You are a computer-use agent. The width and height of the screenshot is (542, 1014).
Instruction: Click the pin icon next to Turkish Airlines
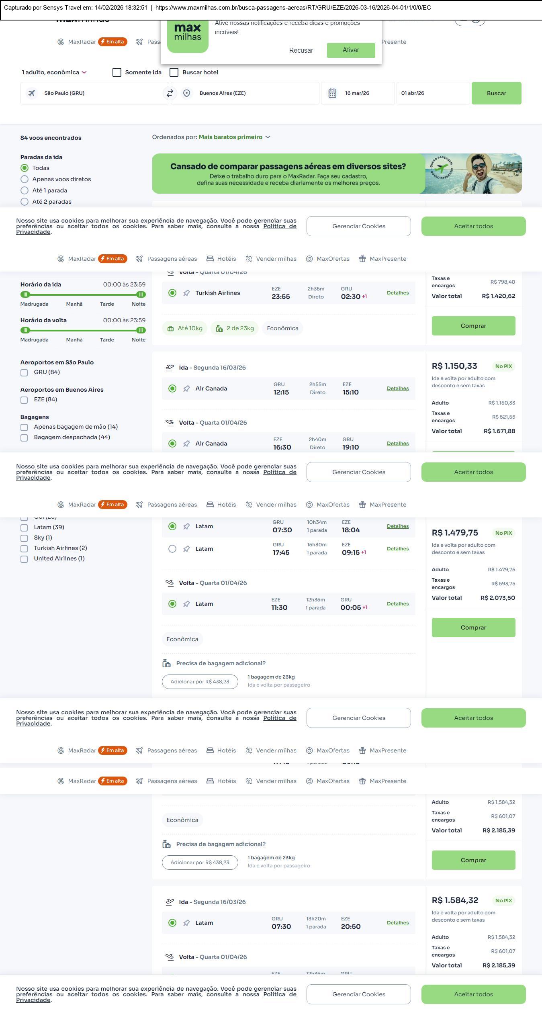tap(186, 293)
